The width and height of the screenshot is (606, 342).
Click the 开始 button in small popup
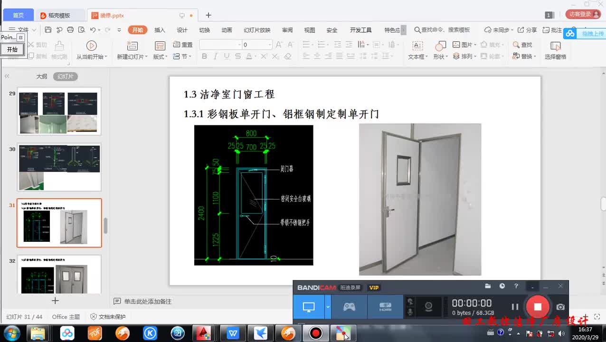12,49
